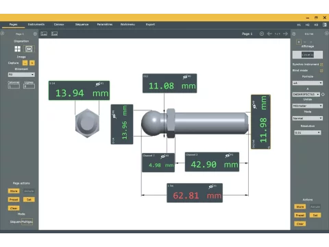Open the channel A source dropdown
The width and height of the screenshot is (329, 247).
306,95
